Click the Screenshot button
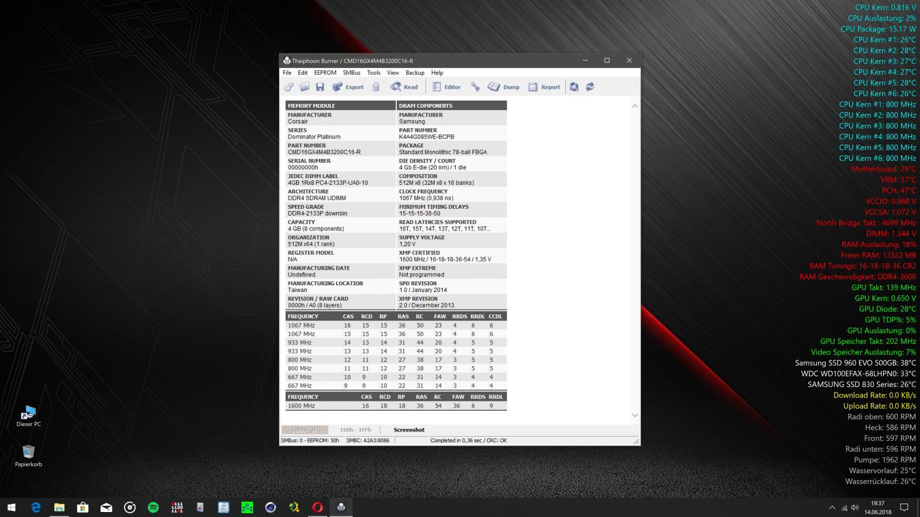This screenshot has height=517, width=920. pos(409,430)
